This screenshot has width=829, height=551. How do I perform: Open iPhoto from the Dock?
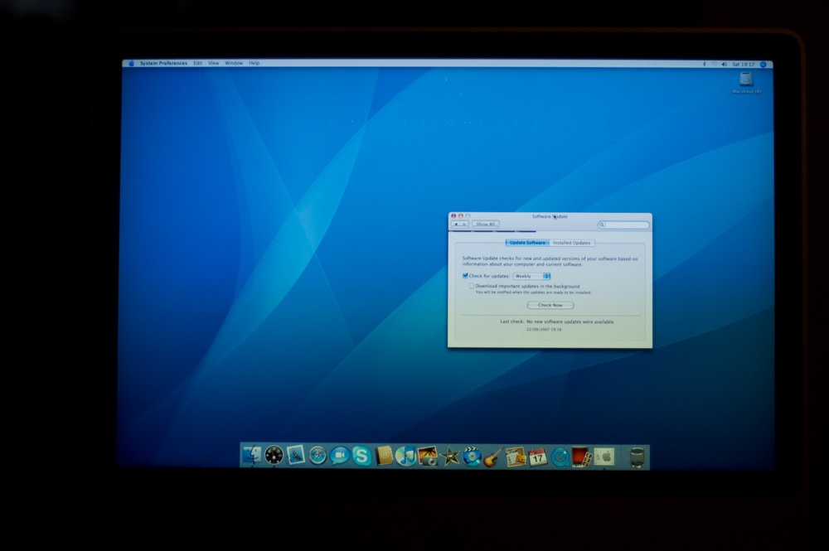tap(427, 456)
